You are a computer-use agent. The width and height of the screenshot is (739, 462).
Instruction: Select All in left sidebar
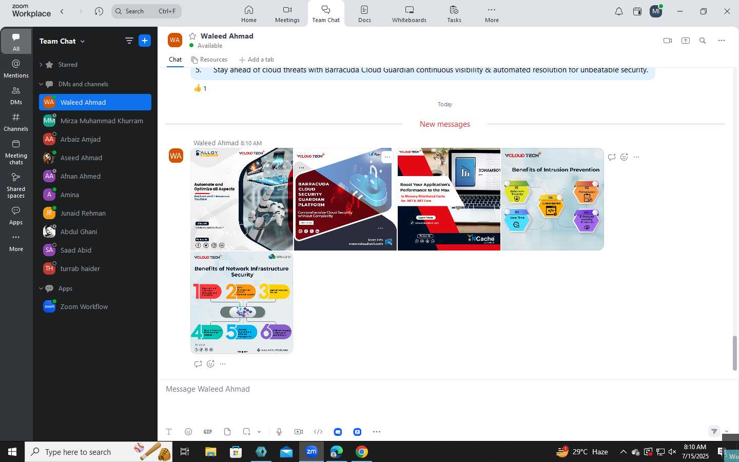point(16,42)
